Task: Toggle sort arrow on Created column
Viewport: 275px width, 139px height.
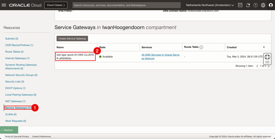Action: click(264, 47)
